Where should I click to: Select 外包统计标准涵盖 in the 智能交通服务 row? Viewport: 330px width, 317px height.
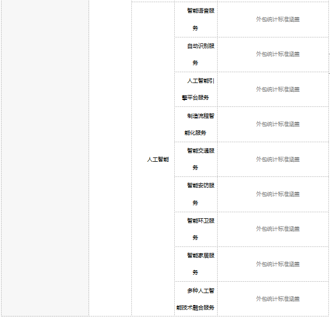(278, 160)
